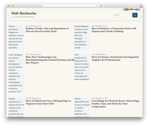Open the New Technologies Global Economy article
This screenshot has width=149, height=126.
(50, 60)
